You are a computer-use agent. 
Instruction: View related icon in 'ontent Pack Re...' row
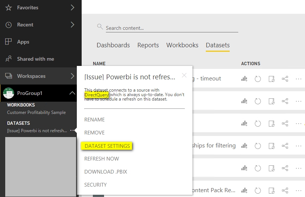(285, 190)
